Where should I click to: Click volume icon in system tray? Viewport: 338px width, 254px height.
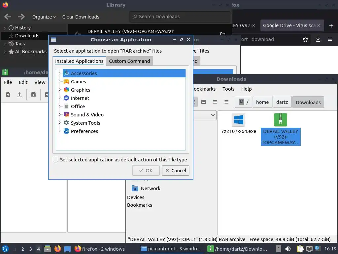click(287, 249)
